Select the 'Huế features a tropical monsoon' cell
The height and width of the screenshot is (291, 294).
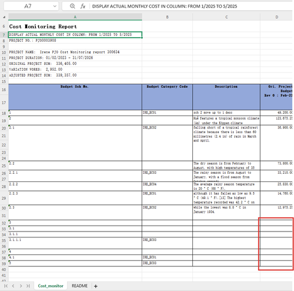pyautogui.click(x=226, y=120)
